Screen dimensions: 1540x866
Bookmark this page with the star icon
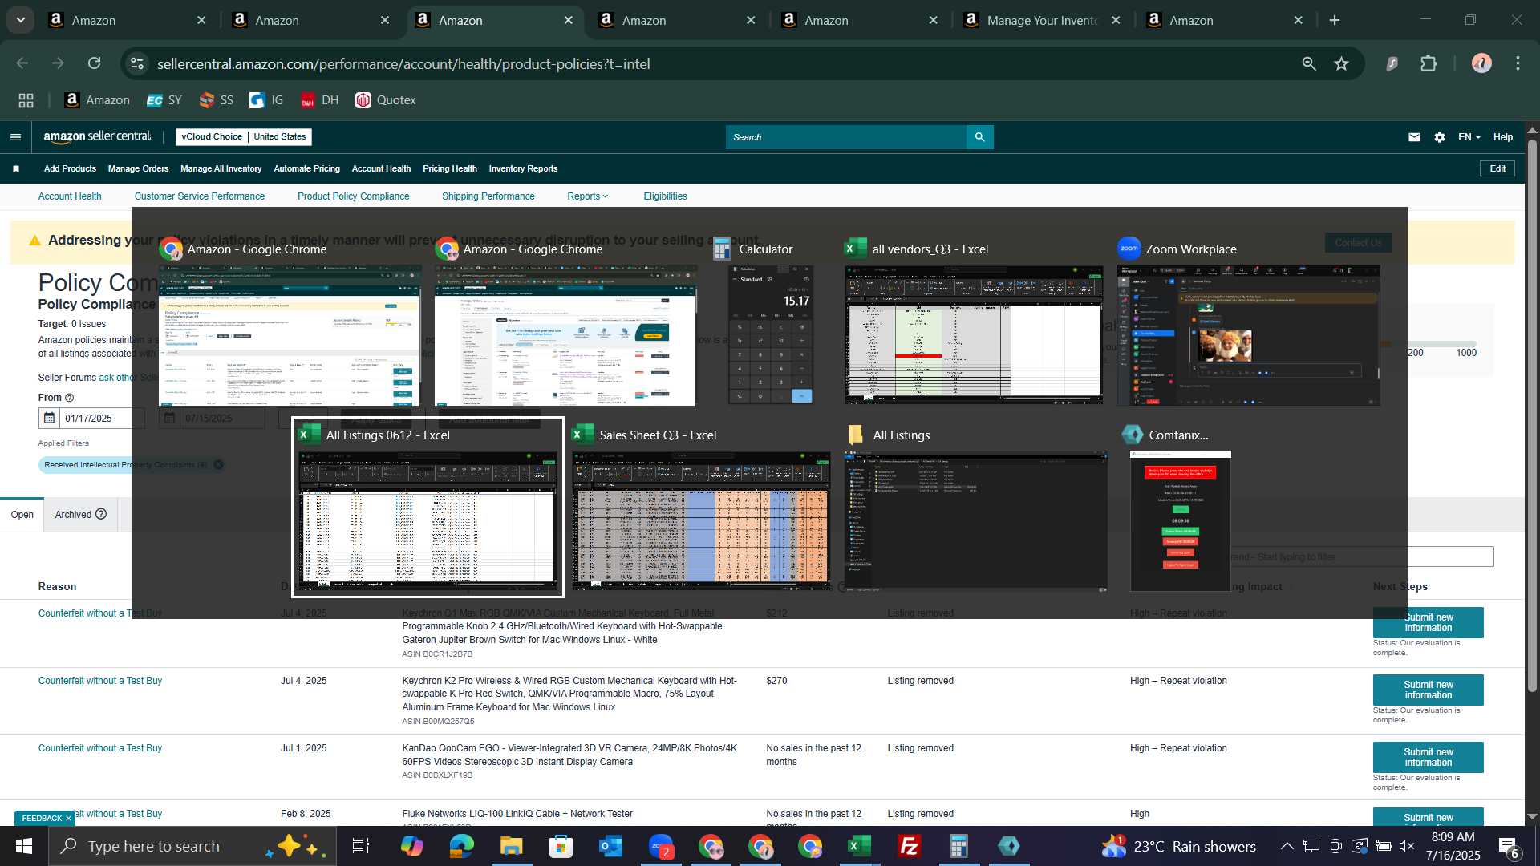(1341, 63)
